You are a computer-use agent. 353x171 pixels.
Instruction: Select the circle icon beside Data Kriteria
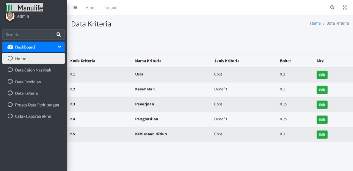10,93
